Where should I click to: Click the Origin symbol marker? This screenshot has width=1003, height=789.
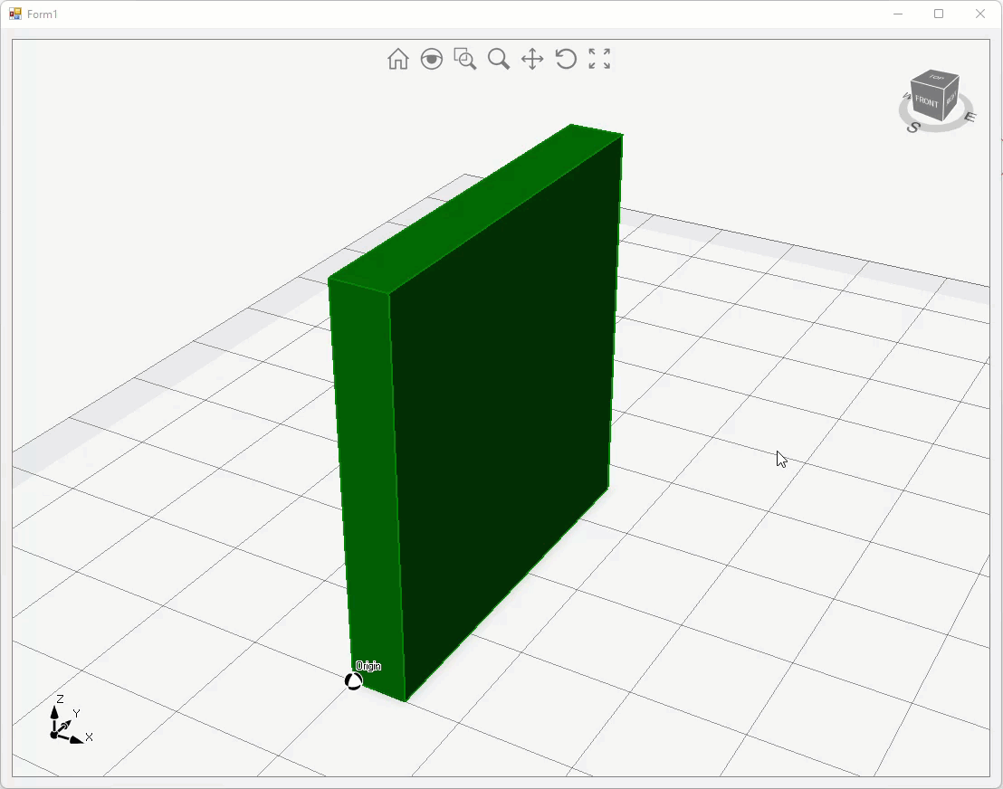click(354, 681)
